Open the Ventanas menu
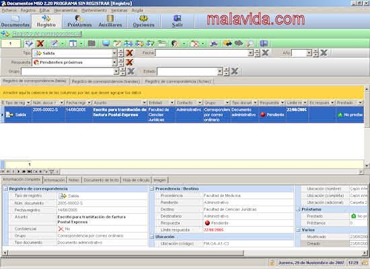 click(x=119, y=10)
